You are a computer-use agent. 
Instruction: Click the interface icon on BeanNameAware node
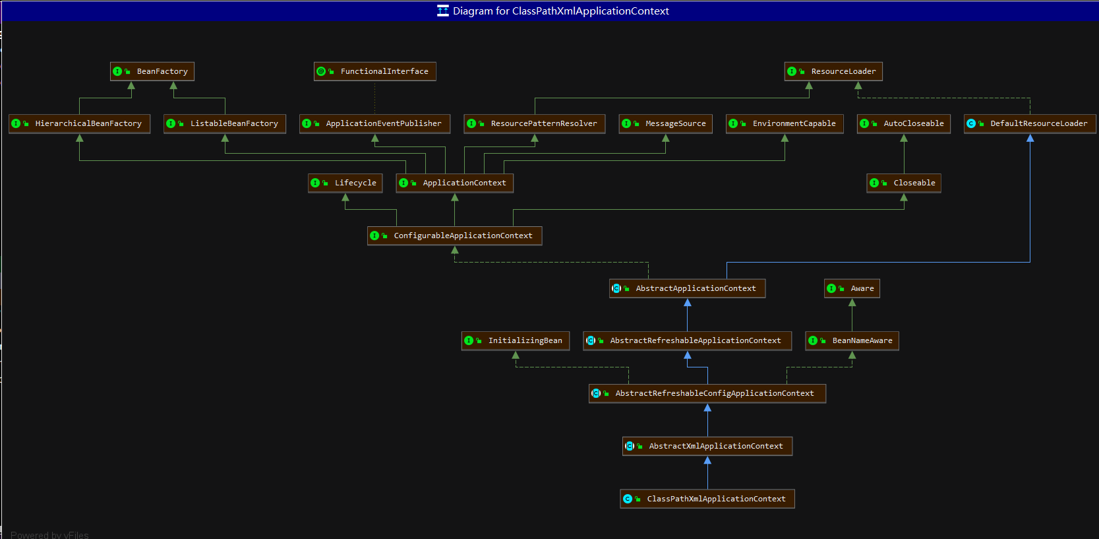coord(813,340)
